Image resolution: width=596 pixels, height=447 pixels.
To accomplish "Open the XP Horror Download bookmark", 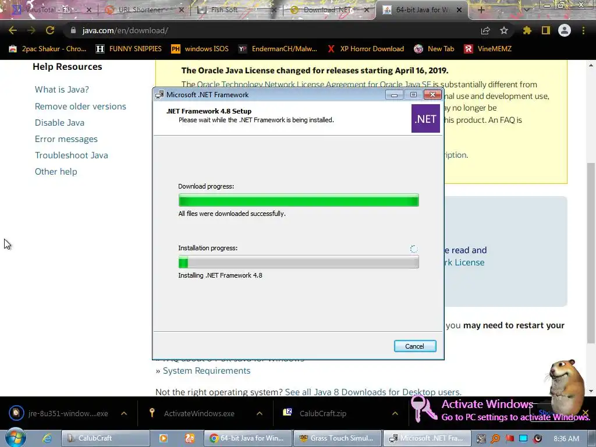I will coord(366,49).
